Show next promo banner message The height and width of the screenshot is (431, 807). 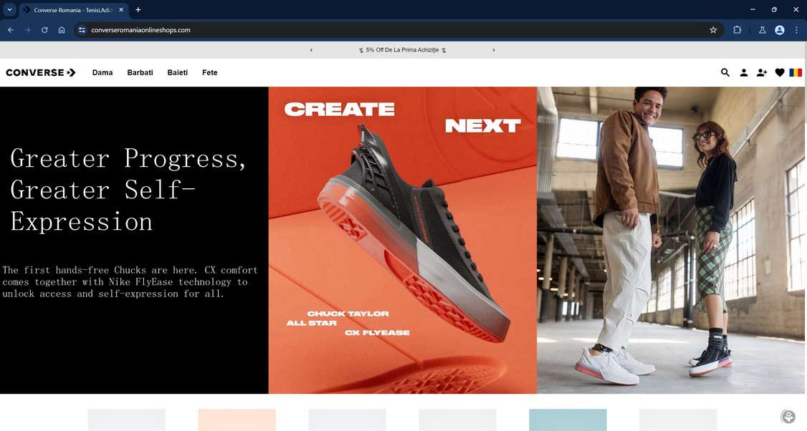coord(494,50)
